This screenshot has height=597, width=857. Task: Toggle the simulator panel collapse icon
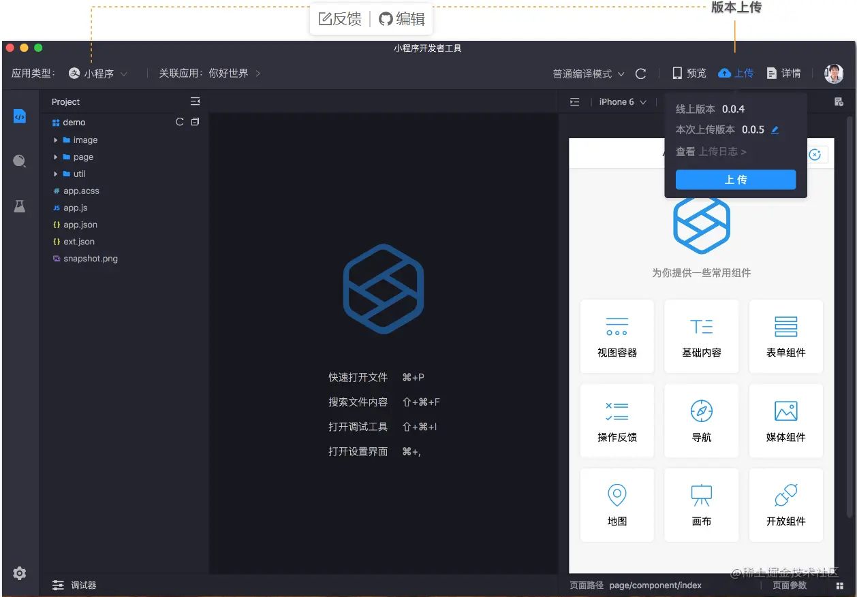(575, 102)
